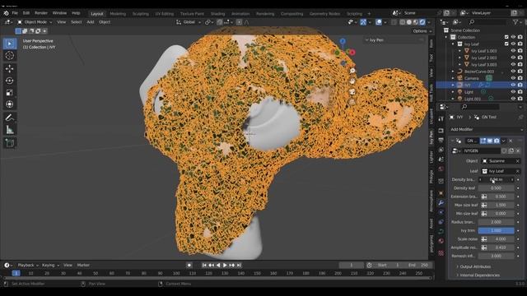
Task: Open the Playback dropdown in timeline
Action: click(x=28, y=265)
